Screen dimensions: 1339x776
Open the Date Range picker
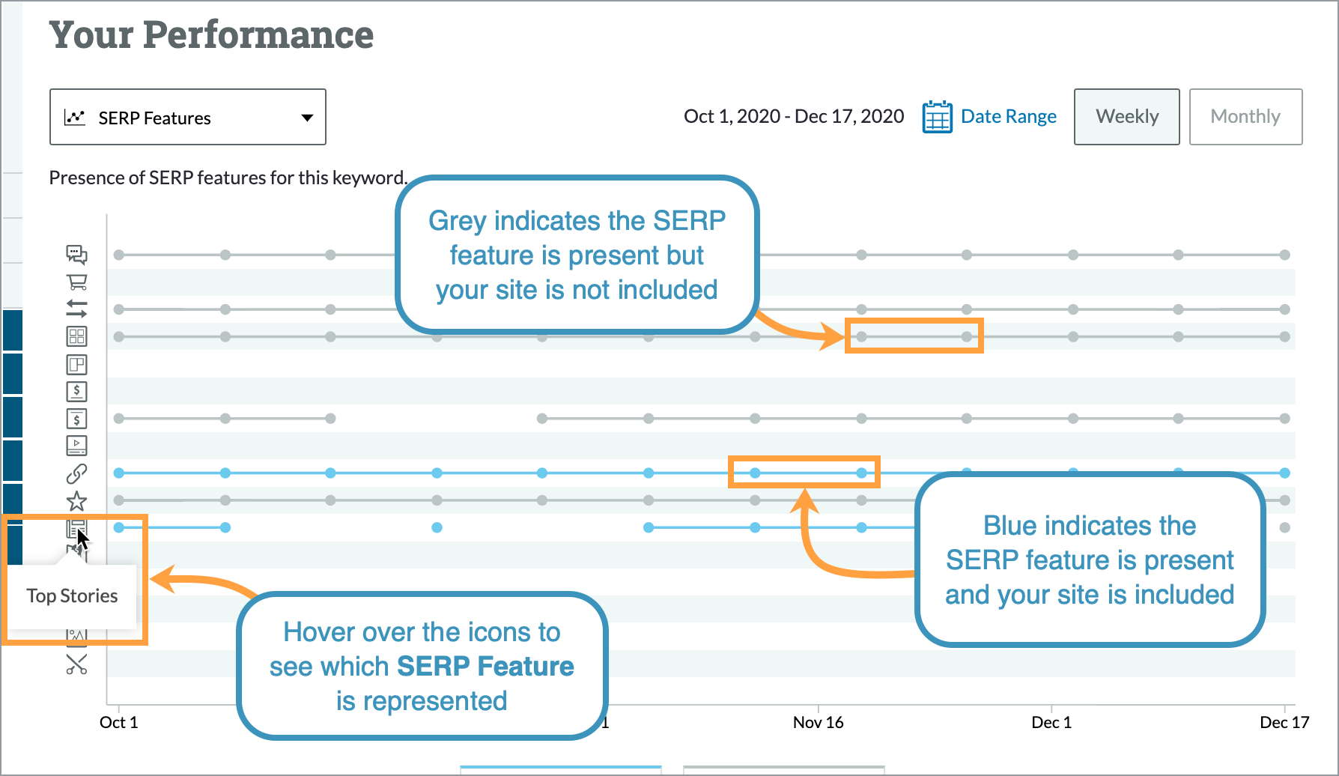(1008, 116)
